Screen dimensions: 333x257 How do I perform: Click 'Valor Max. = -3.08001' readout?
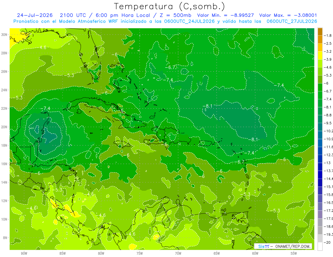click(x=288, y=15)
